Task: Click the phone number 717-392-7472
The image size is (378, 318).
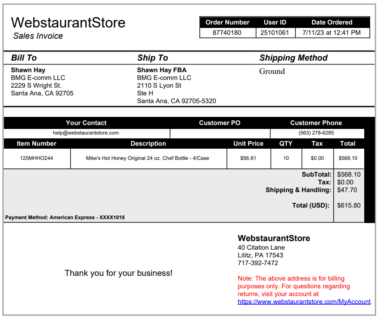Action: click(x=258, y=263)
